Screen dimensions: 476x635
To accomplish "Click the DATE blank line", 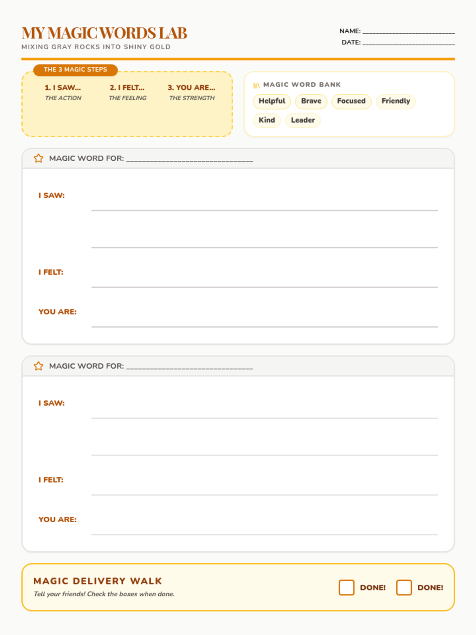I will 409,42.
